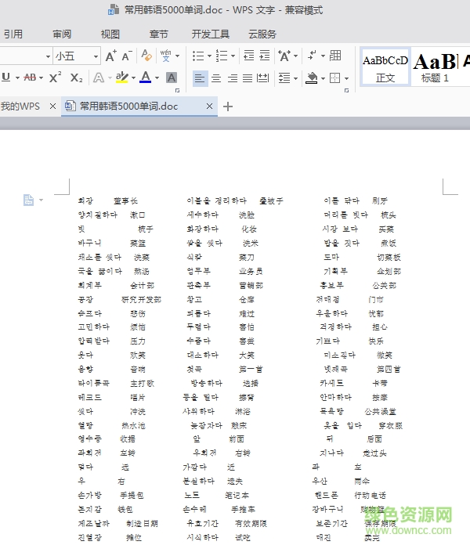The height and width of the screenshot is (545, 470).
Task: Right align the paragraph
Action: tap(232, 78)
